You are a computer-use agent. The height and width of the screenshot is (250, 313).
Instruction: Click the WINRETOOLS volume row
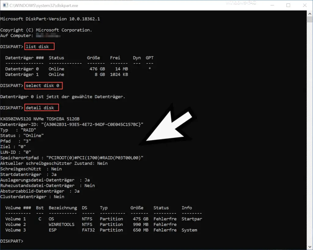click(91, 224)
